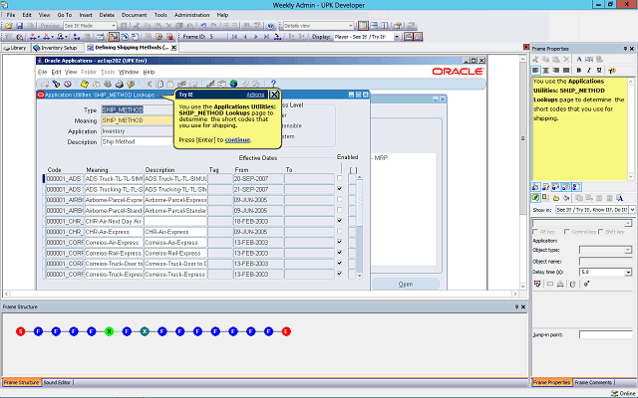Image resolution: width=638 pixels, height=398 pixels.
Task: Toggle Enabled checkbox for CHR-Air-Next Day Air row
Action: pos(340,221)
